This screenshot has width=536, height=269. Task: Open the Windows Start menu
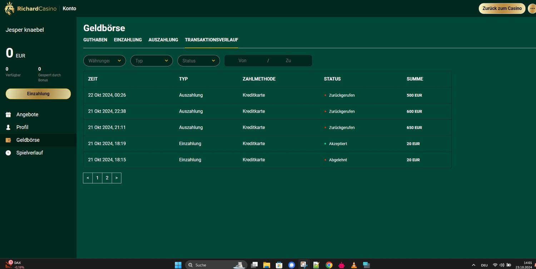click(x=178, y=265)
